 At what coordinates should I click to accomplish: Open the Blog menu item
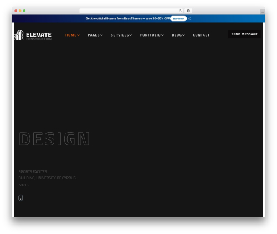coord(177,35)
